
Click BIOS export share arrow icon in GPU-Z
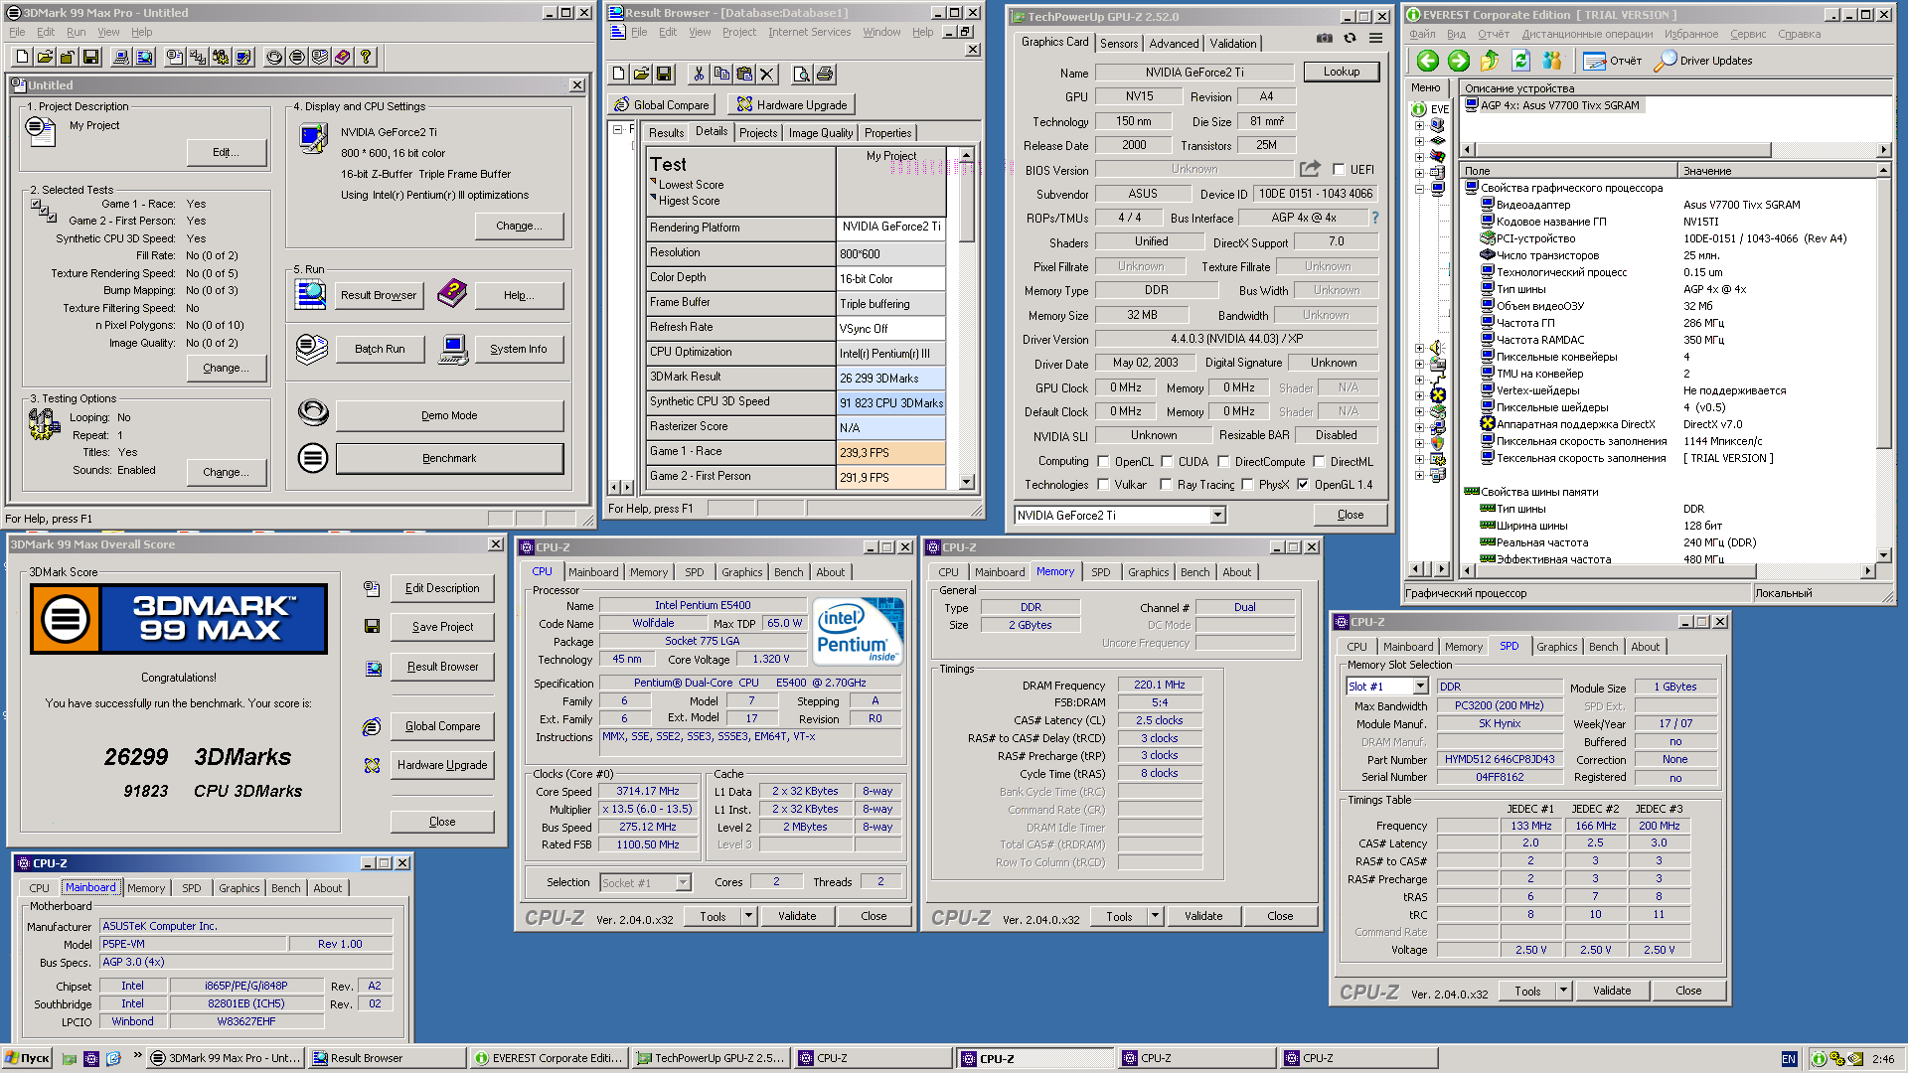pyautogui.click(x=1311, y=169)
